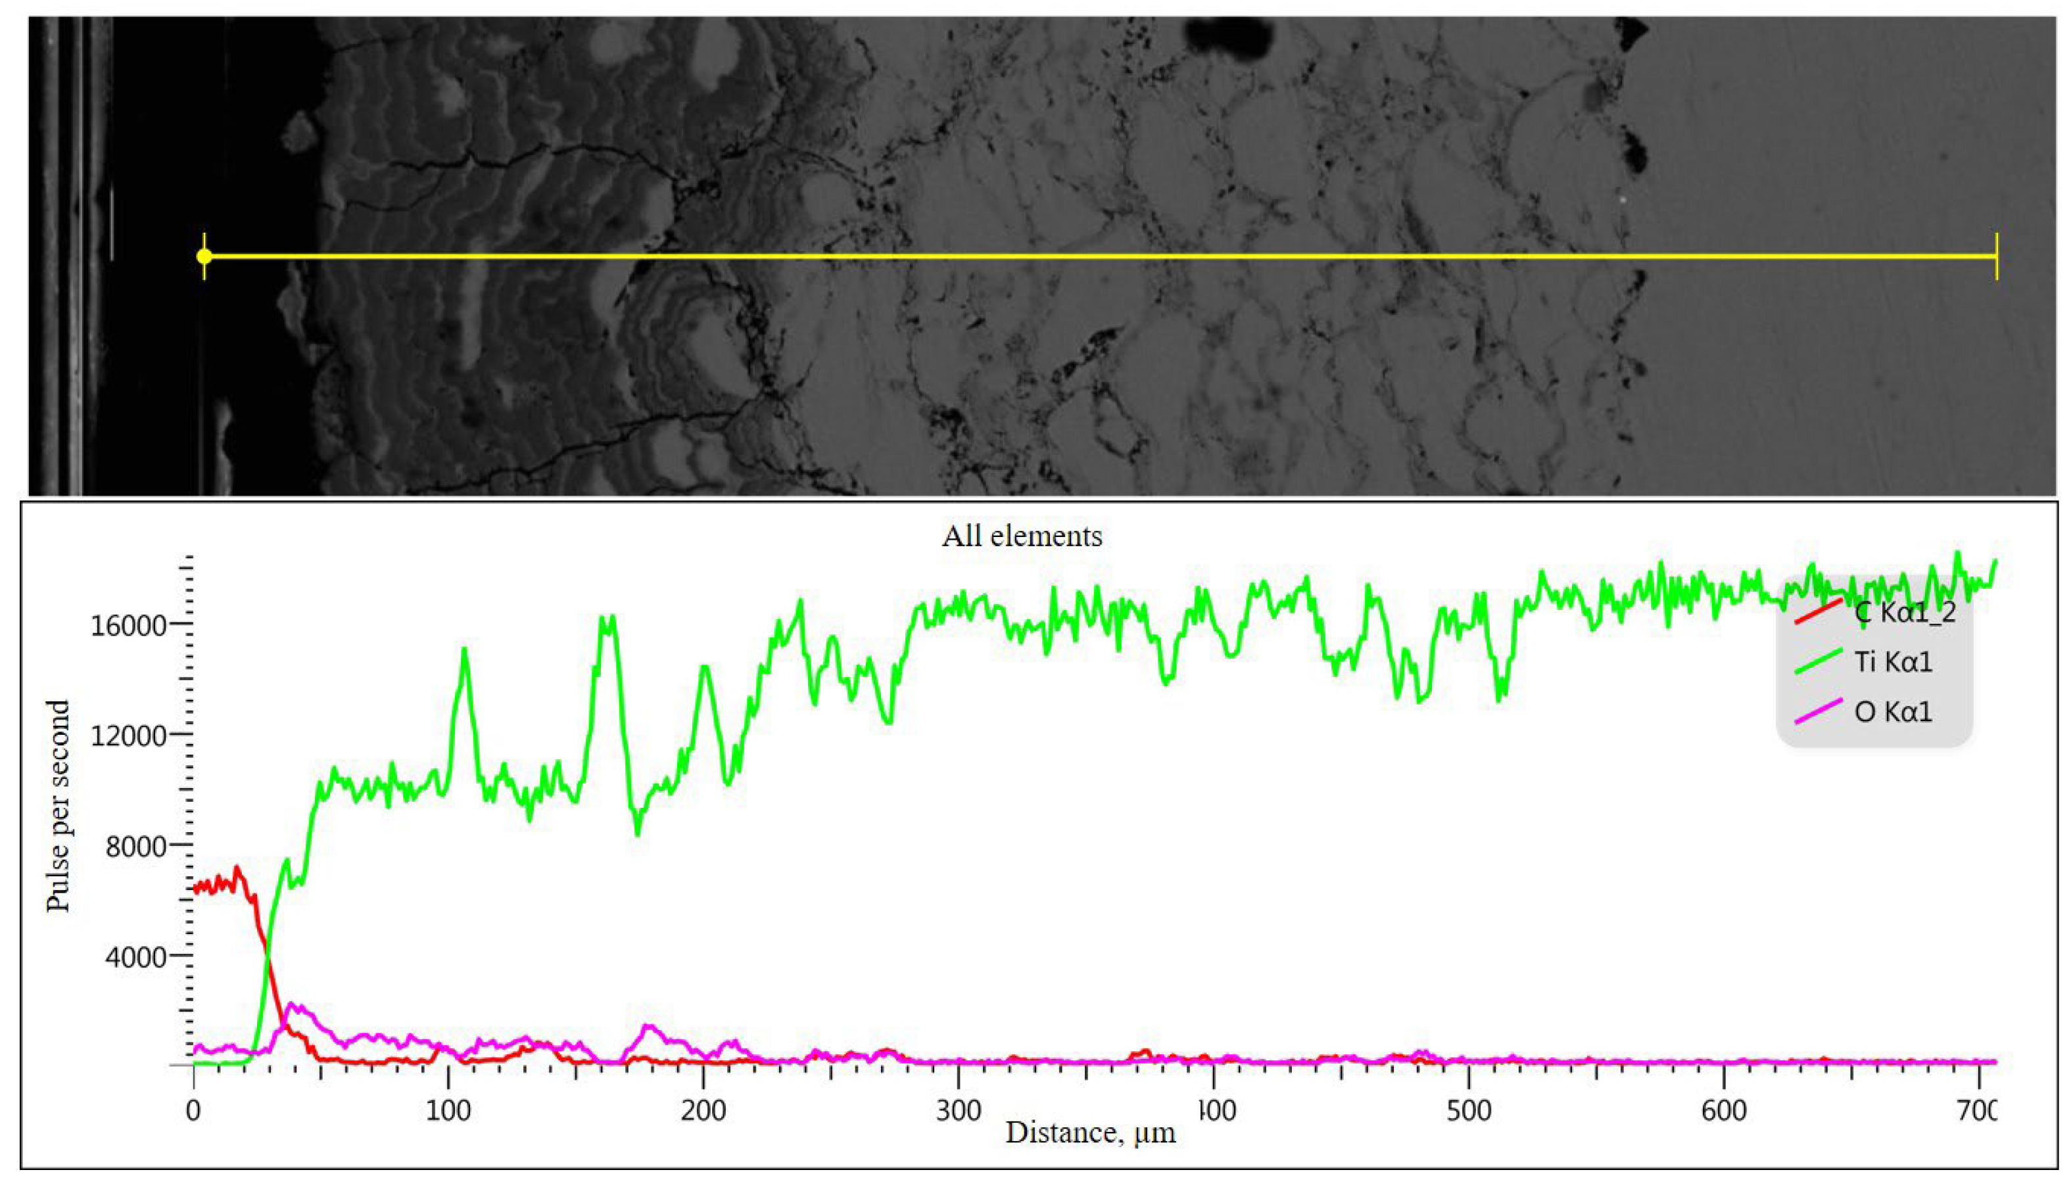
Task: Select the 'O Kα1' legend label
Action: (x=1893, y=712)
